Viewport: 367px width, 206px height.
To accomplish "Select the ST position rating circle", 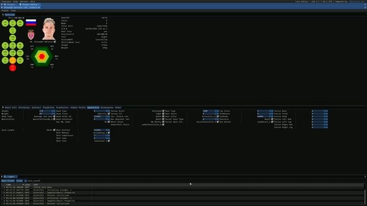I will [x=13, y=23].
